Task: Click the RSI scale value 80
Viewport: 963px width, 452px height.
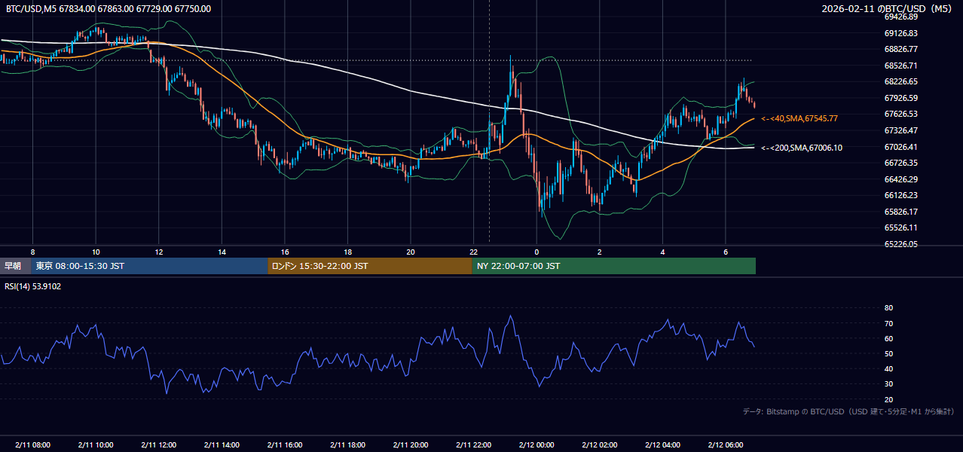Action: pos(889,308)
